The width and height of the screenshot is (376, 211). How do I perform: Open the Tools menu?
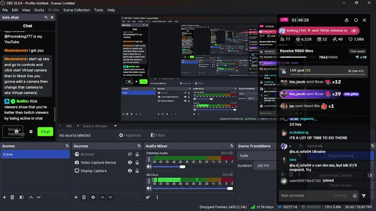point(99,10)
